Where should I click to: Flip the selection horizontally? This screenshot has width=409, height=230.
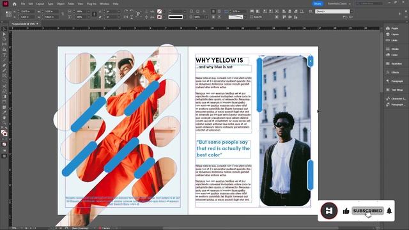click(x=126, y=17)
